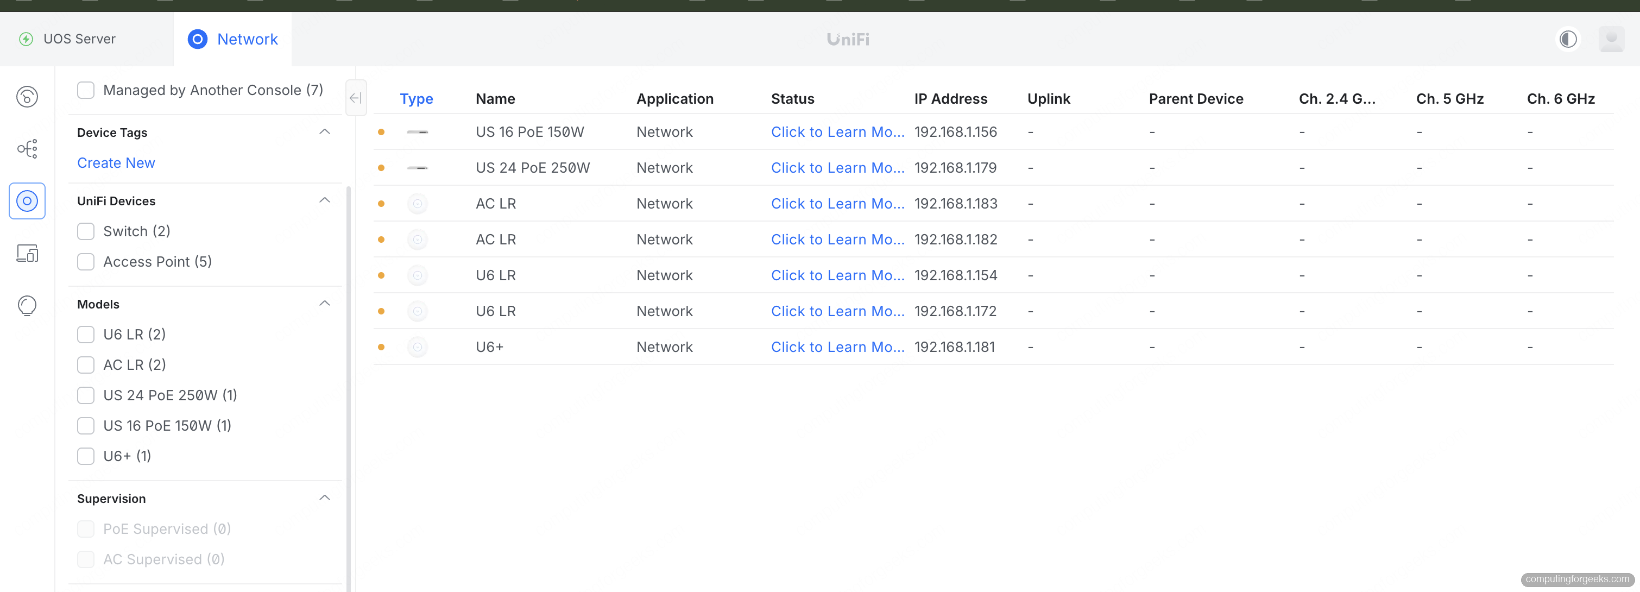The width and height of the screenshot is (1640, 592).
Task: Check the US 16 PoE 150W (1) filter
Action: coord(86,426)
